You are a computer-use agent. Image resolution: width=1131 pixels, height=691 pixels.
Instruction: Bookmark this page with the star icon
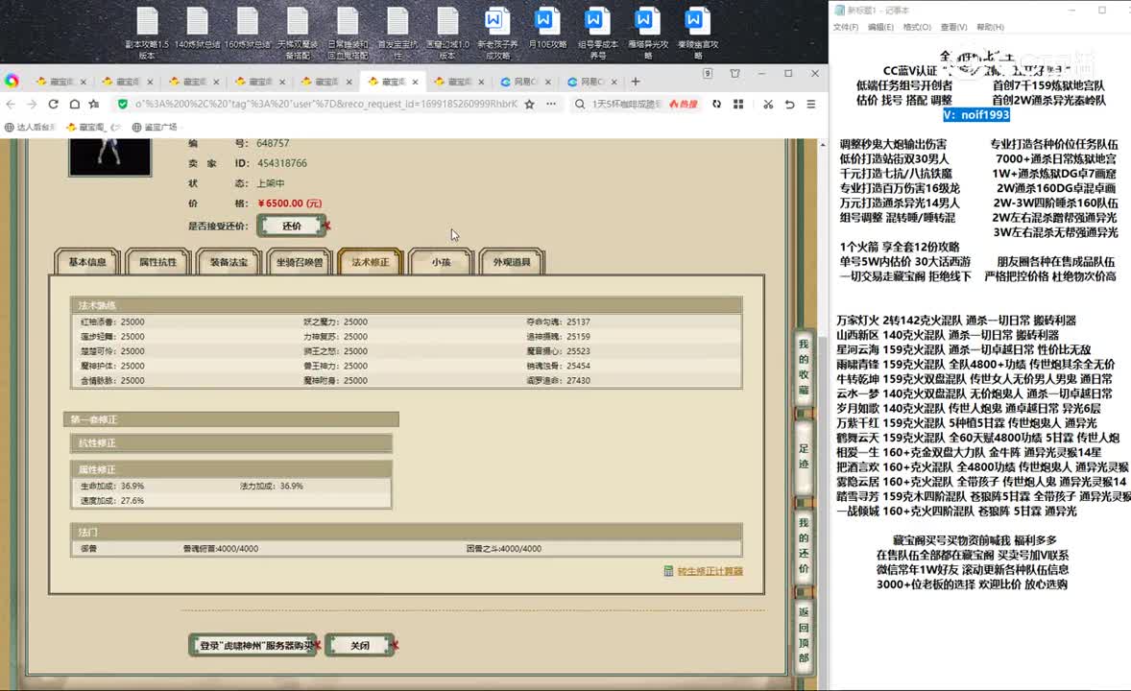529,104
